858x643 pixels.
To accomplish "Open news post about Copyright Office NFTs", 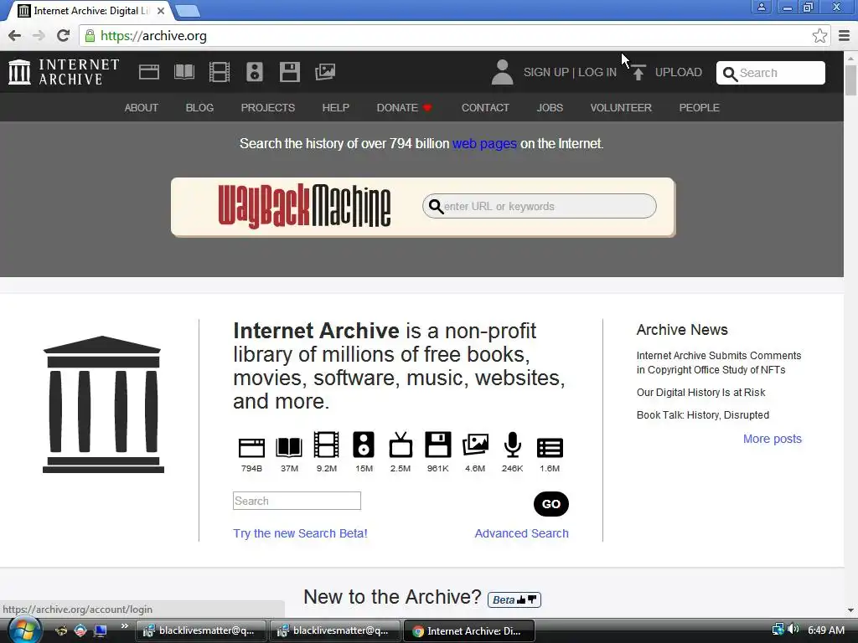I will (718, 363).
